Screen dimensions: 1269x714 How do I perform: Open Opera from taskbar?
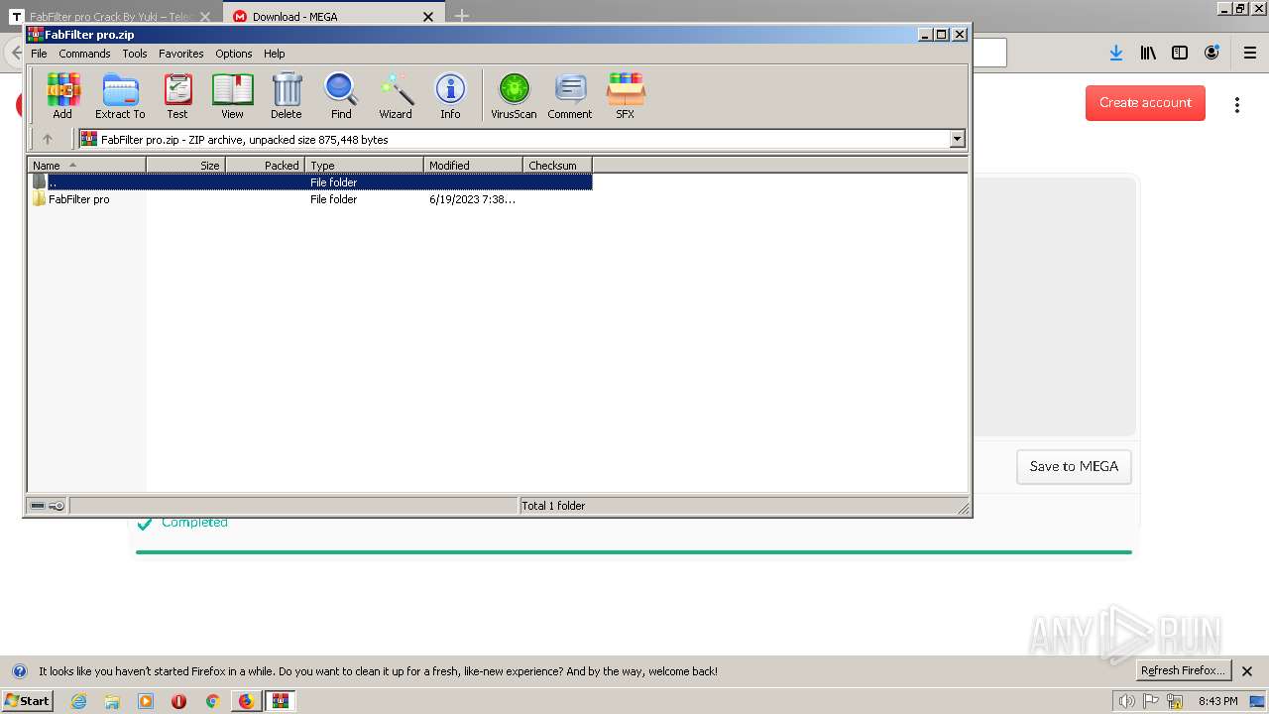pyautogui.click(x=179, y=701)
